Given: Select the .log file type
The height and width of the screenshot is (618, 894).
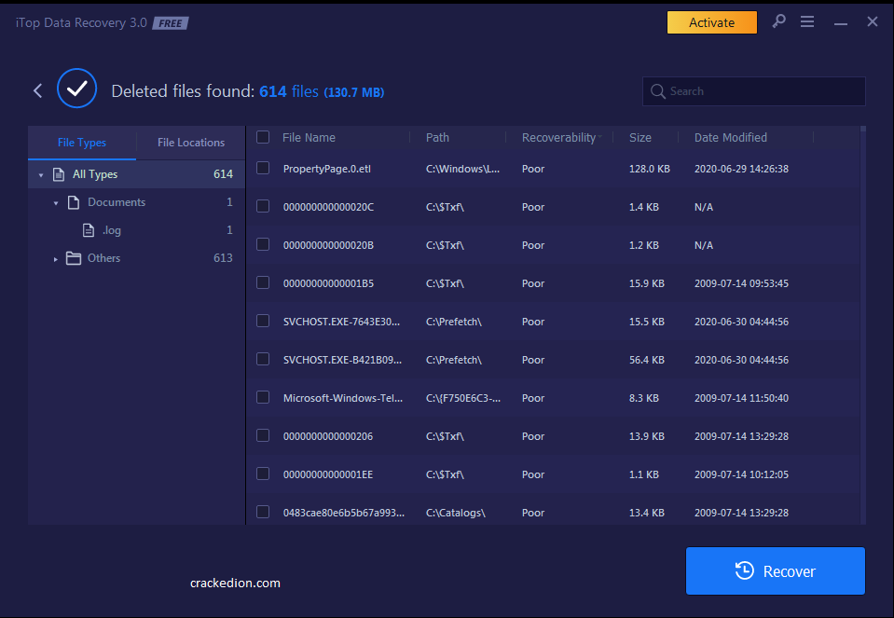Looking at the screenshot, I should [x=137, y=230].
